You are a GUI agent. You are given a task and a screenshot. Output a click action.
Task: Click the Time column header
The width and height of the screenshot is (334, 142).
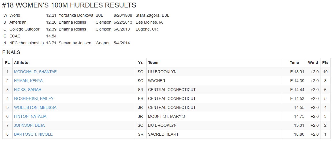tap(294, 63)
